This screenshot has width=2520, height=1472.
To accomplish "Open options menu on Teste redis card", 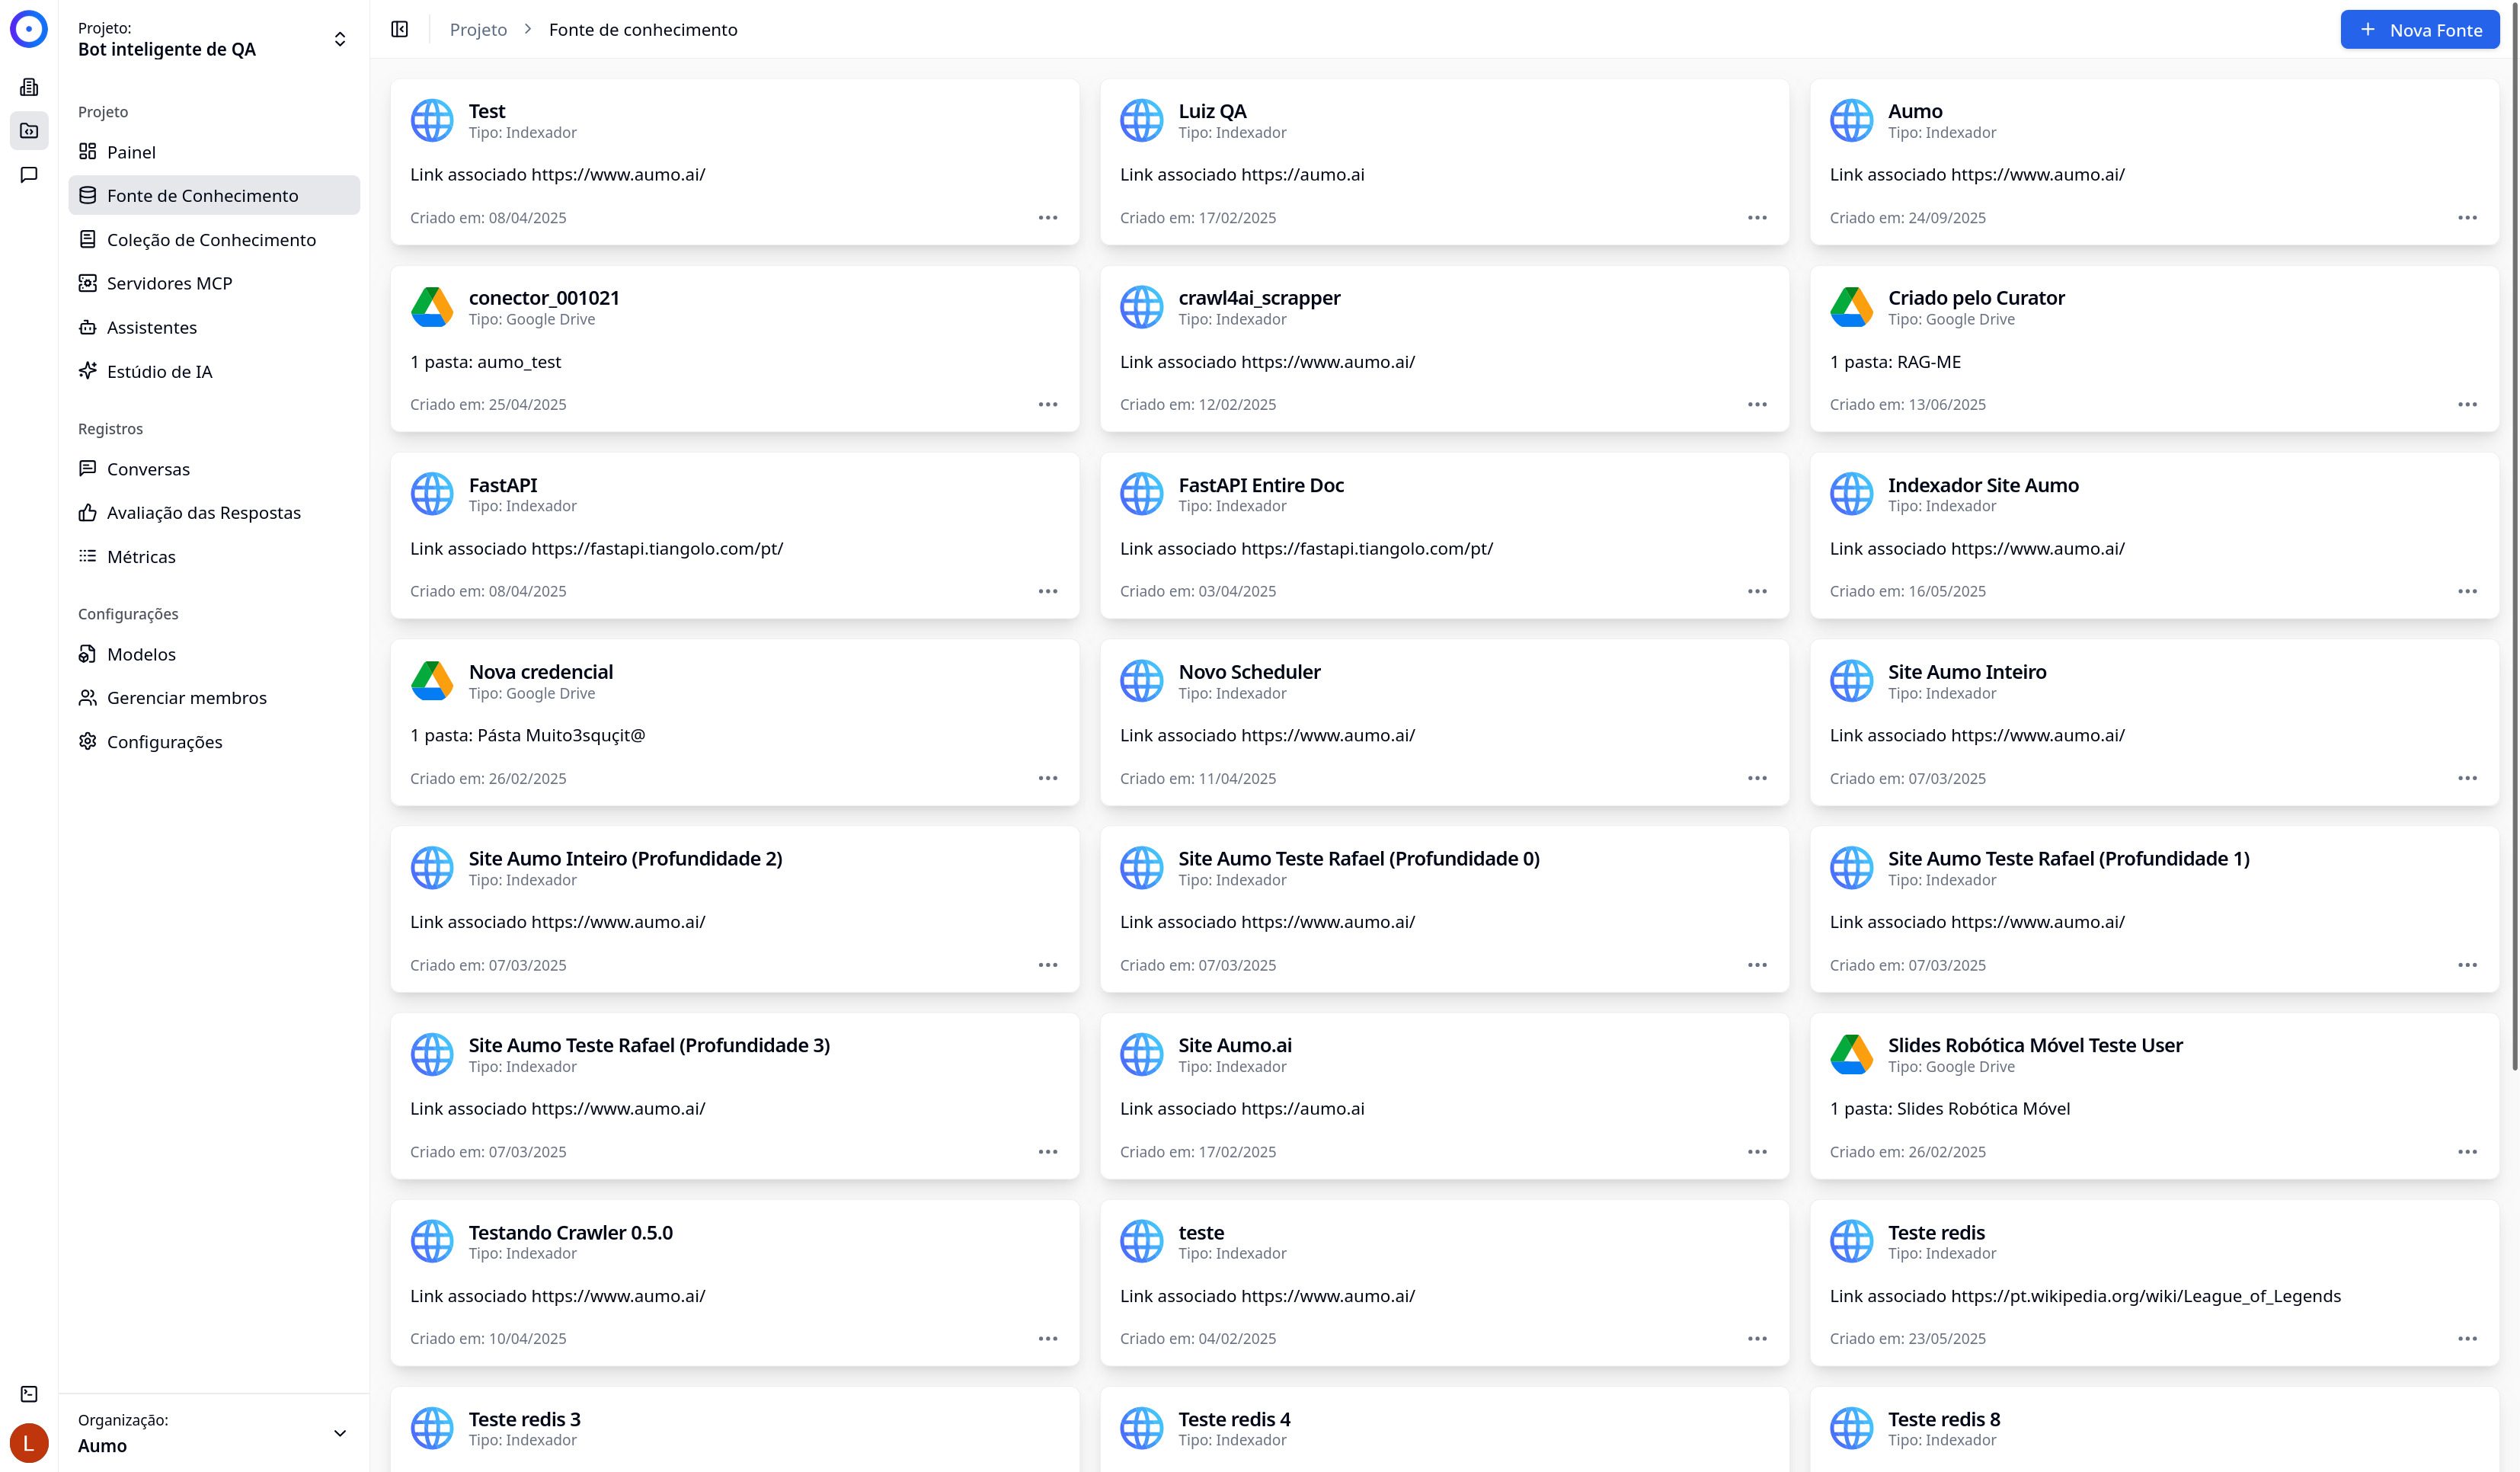I will coord(2467,1338).
